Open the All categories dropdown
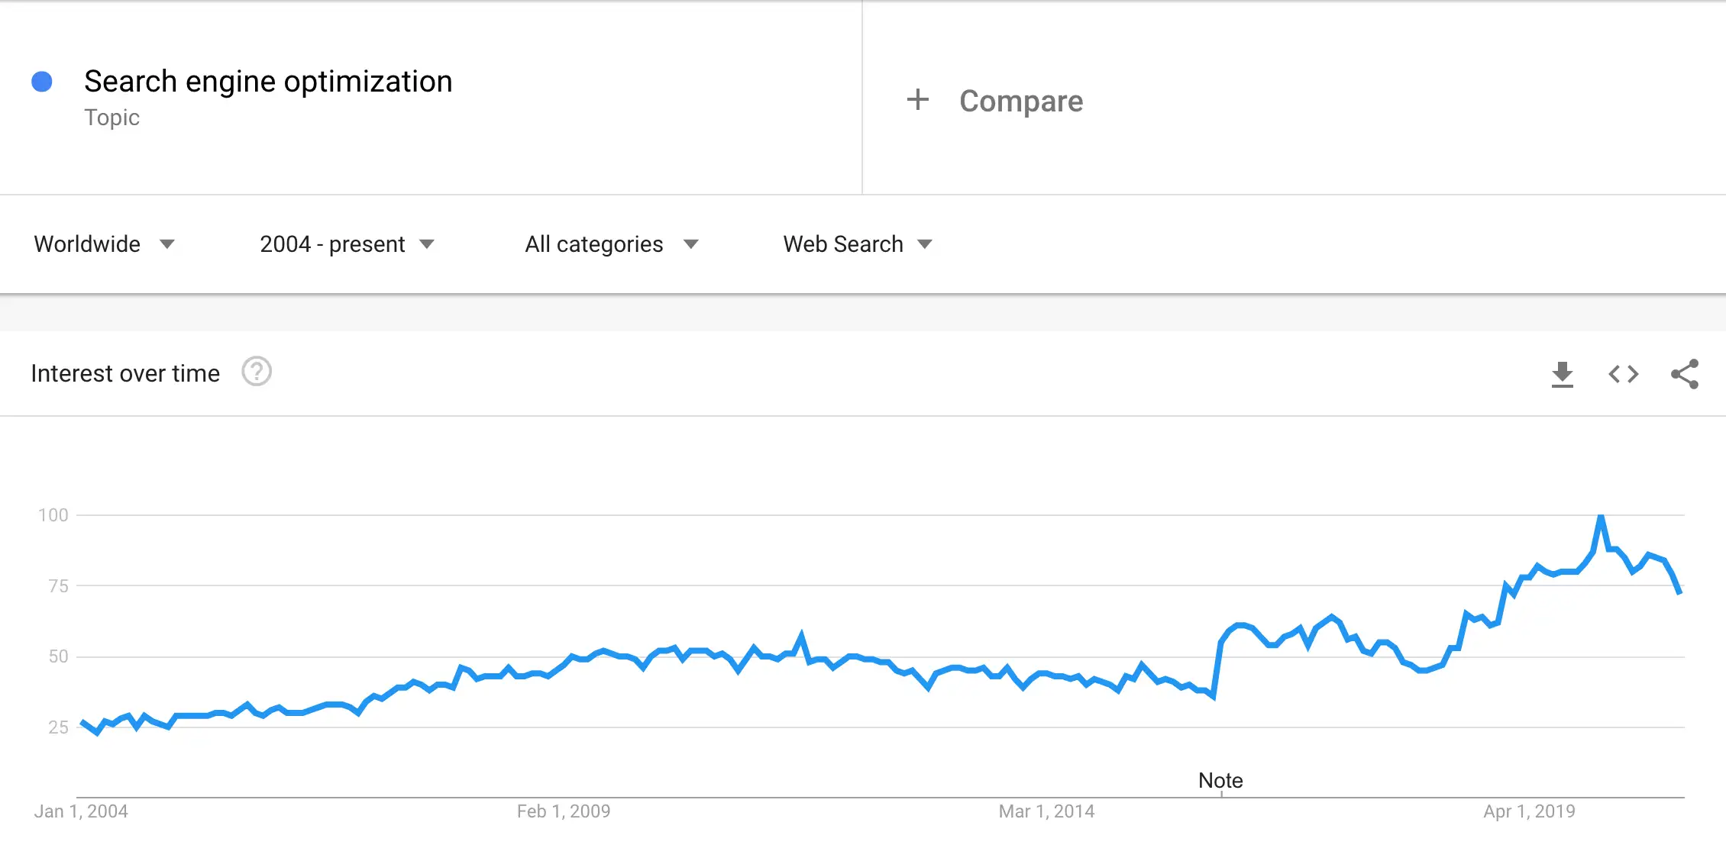Screen dimensions: 1726x861 pos(593,244)
